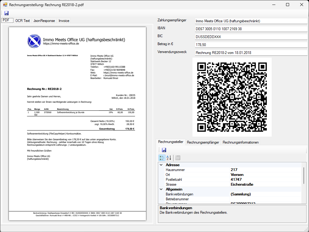Open the OCR Text tab

(23, 21)
